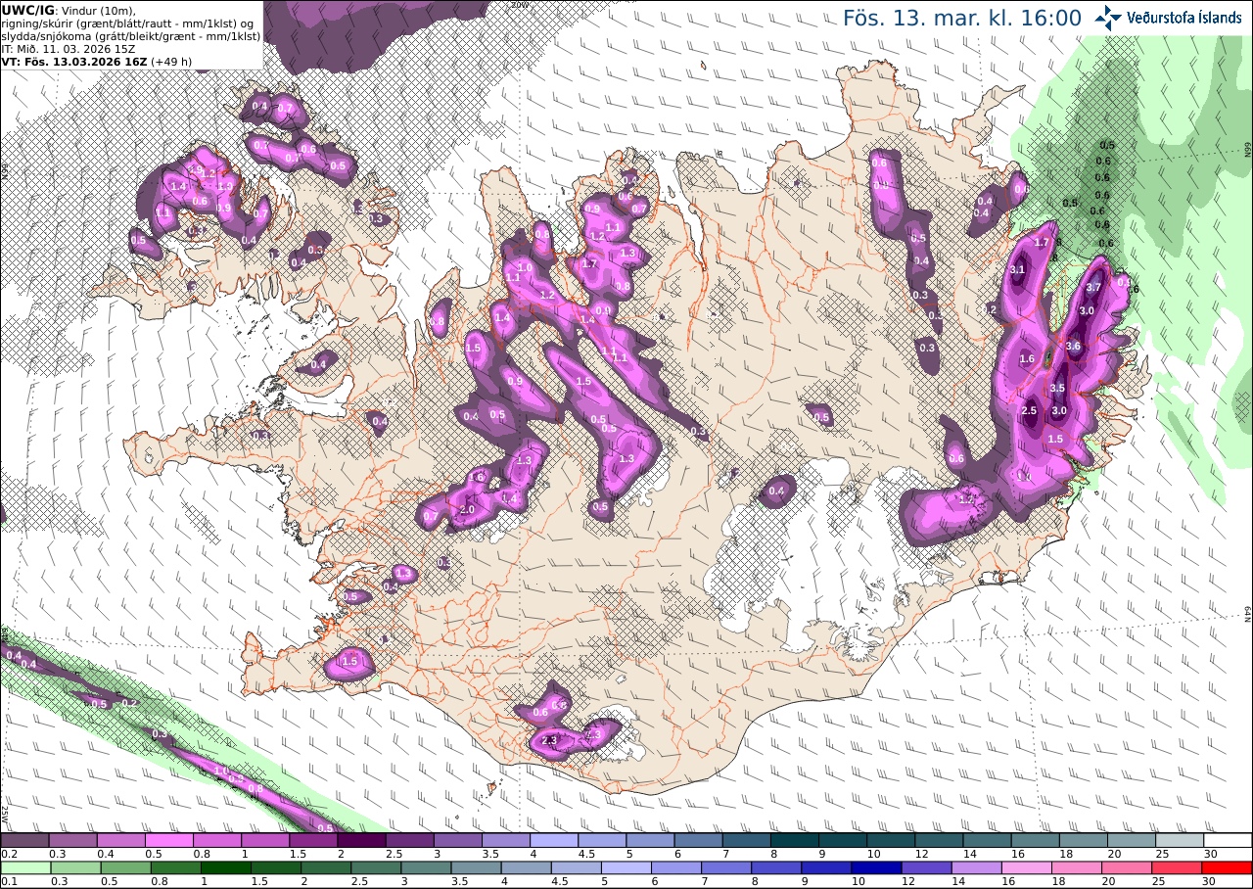1253x889 pixels.
Task: Click the darkest purple 2 swatch in snow legend
Action: pos(361,840)
